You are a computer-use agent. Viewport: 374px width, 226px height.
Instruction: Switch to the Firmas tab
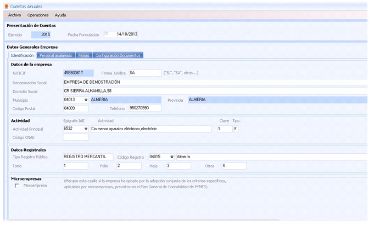coord(84,55)
